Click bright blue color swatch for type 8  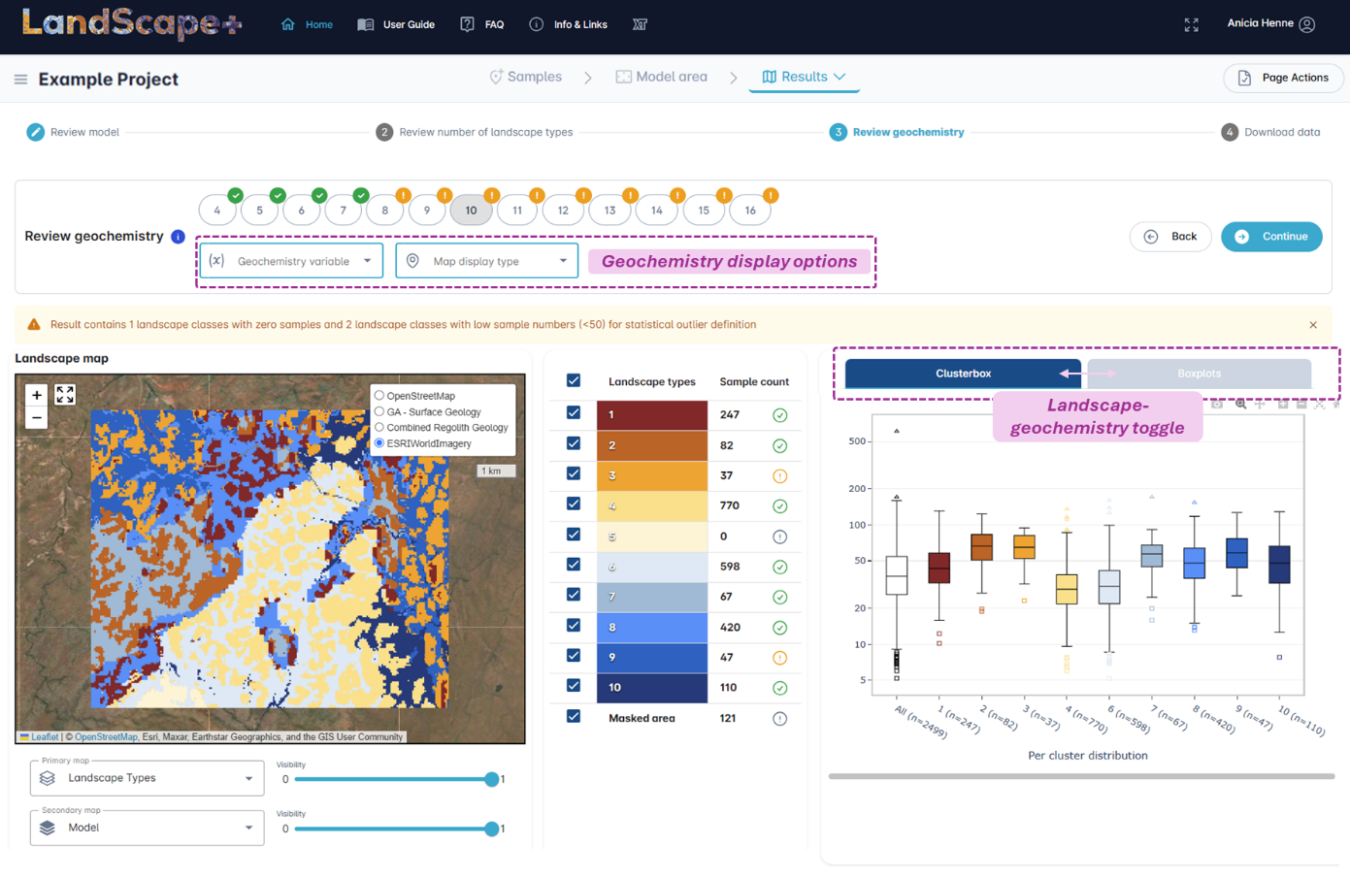tap(652, 628)
